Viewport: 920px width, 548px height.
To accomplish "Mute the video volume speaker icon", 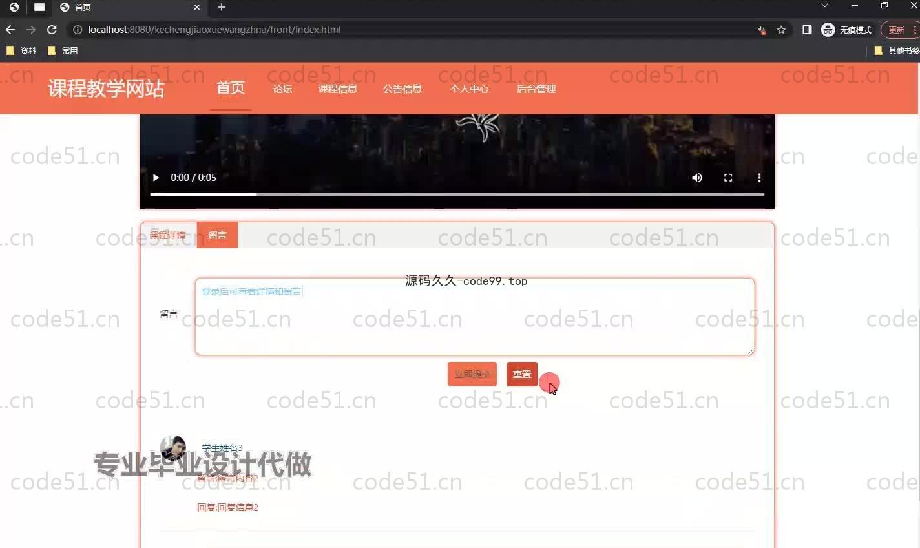I will pyautogui.click(x=697, y=178).
